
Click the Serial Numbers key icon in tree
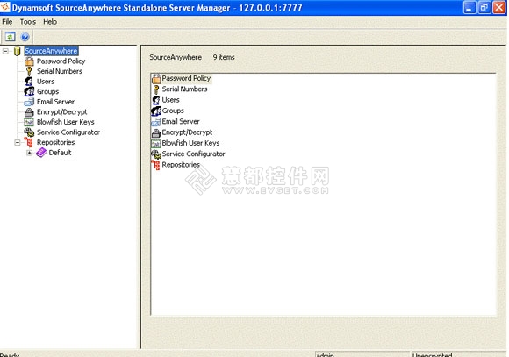pos(29,71)
